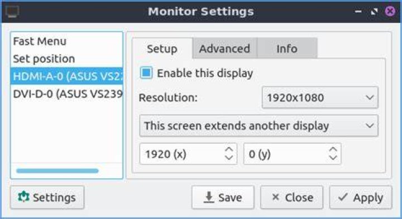The width and height of the screenshot is (402, 219).
Task: Expand the screen extends another display dropdown
Action: (x=259, y=125)
